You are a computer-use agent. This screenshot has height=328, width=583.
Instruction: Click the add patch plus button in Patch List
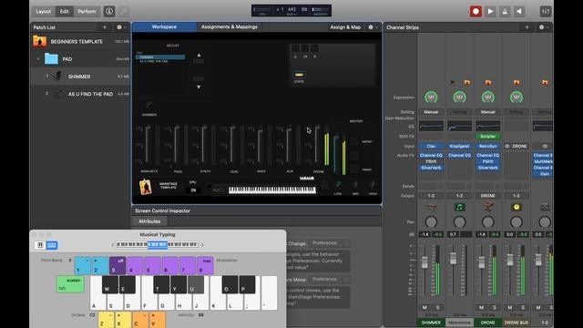[x=105, y=27]
